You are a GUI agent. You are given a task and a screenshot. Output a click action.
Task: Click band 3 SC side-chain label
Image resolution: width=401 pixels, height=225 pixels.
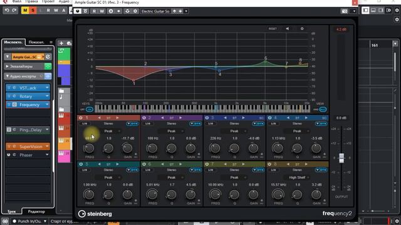pos(261,118)
